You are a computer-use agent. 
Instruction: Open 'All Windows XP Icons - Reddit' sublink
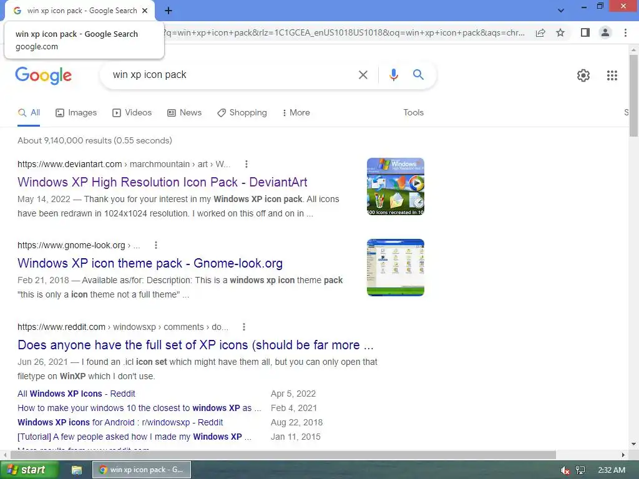point(76,394)
